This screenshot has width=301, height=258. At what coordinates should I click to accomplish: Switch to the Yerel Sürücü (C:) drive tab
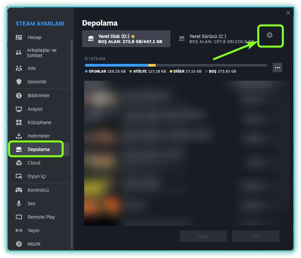click(216, 39)
